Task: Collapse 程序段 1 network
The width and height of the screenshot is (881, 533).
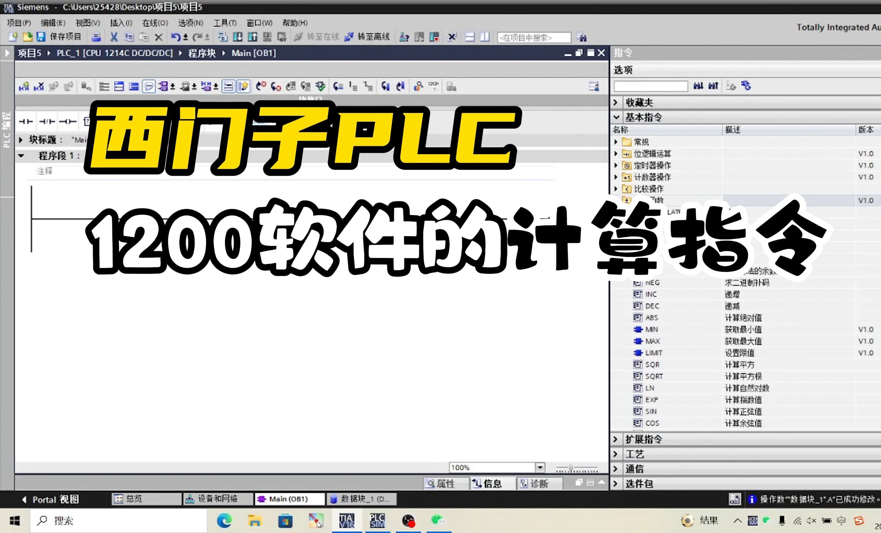Action: click(21, 156)
